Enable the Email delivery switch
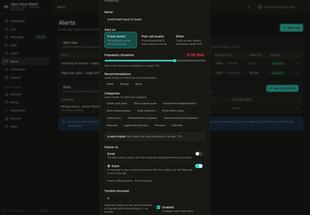310x215 pixels. point(199,154)
